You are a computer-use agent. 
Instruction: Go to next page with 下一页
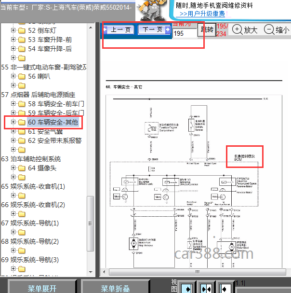[x=154, y=29]
